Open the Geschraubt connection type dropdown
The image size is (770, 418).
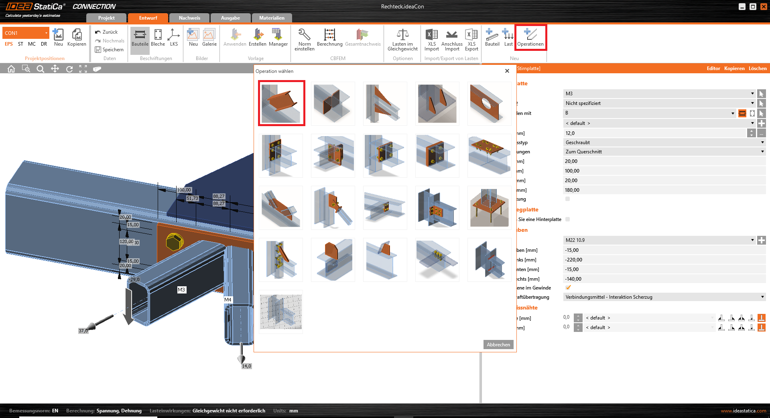click(762, 143)
